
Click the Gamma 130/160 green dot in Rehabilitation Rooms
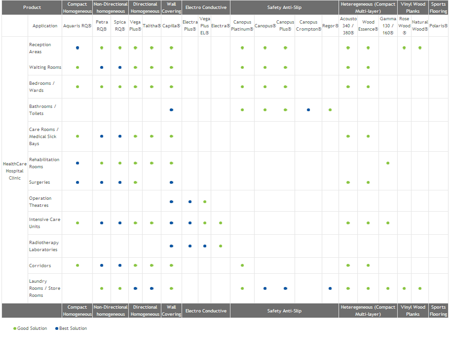pos(388,164)
